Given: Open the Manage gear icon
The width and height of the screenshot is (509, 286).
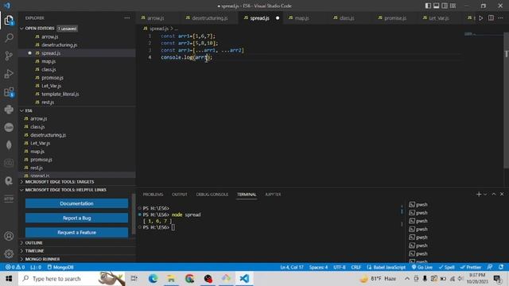Looking at the screenshot, I should [x=9, y=253].
